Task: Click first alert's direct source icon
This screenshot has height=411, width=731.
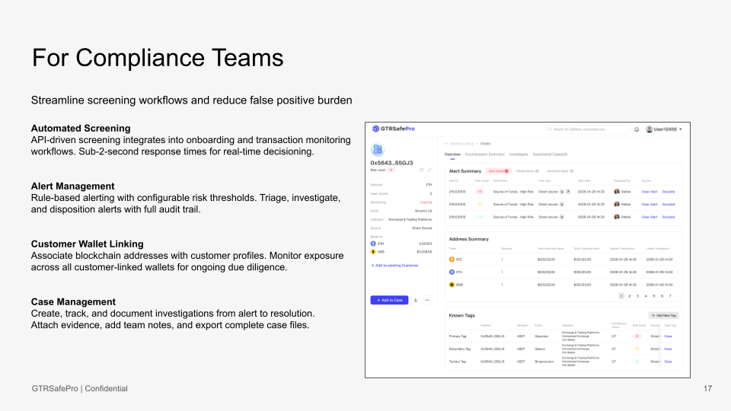Action: (x=562, y=192)
